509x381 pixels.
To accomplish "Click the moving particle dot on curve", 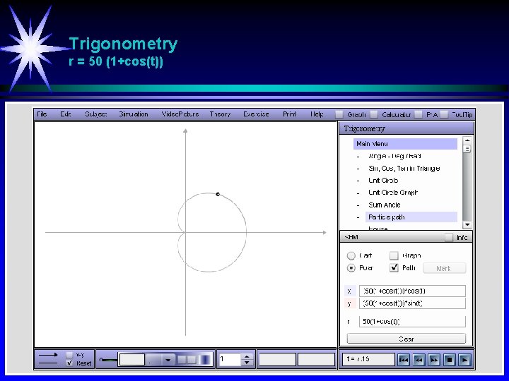I will (218, 194).
